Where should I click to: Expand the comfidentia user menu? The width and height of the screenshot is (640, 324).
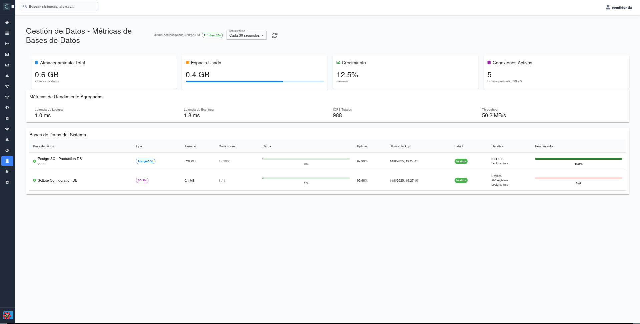click(619, 7)
